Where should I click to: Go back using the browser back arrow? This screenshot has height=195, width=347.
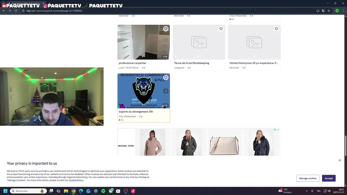coord(4,11)
